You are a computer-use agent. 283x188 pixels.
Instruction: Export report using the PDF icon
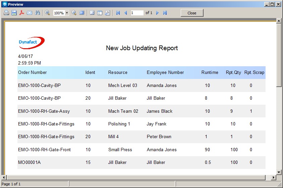pos(22,13)
